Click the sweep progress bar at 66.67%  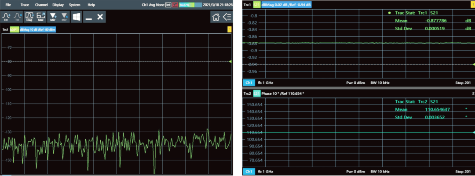point(190,5)
